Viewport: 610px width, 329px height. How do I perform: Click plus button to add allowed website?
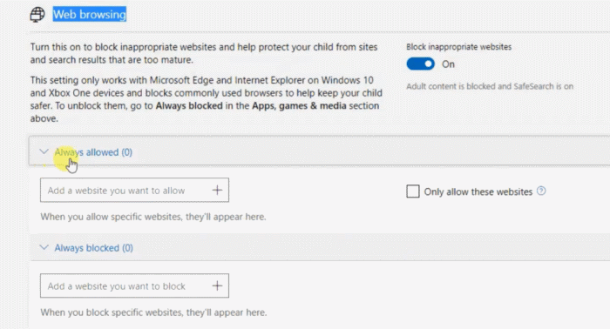[217, 190]
